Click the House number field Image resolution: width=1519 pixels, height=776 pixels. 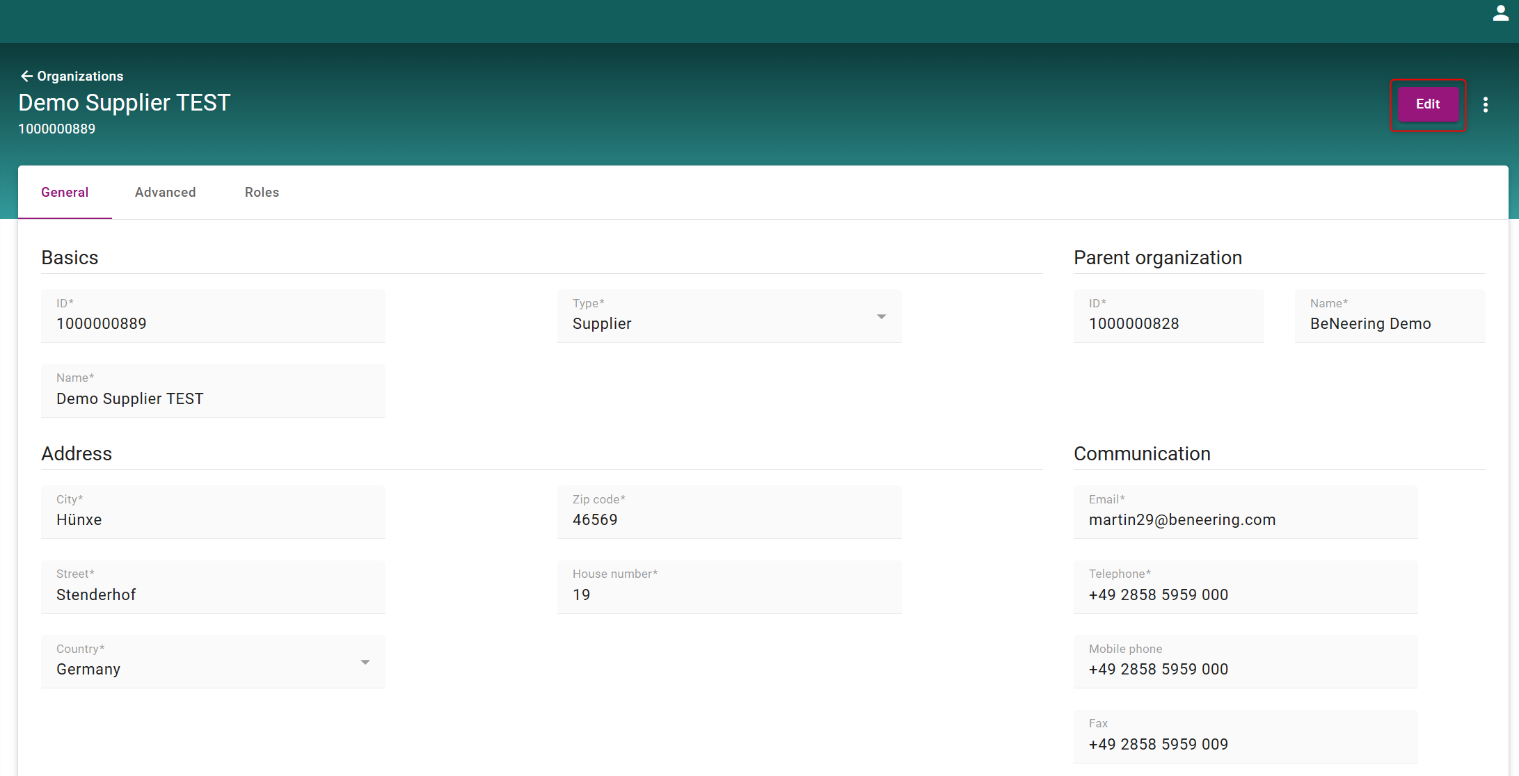point(729,588)
